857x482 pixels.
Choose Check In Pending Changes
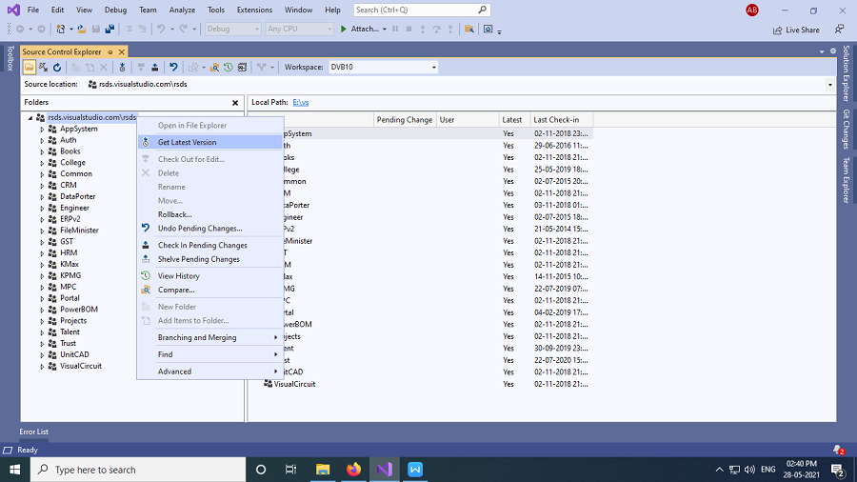[210, 246]
